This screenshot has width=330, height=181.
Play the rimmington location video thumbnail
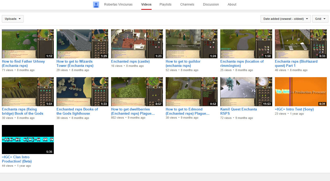pos(246,44)
